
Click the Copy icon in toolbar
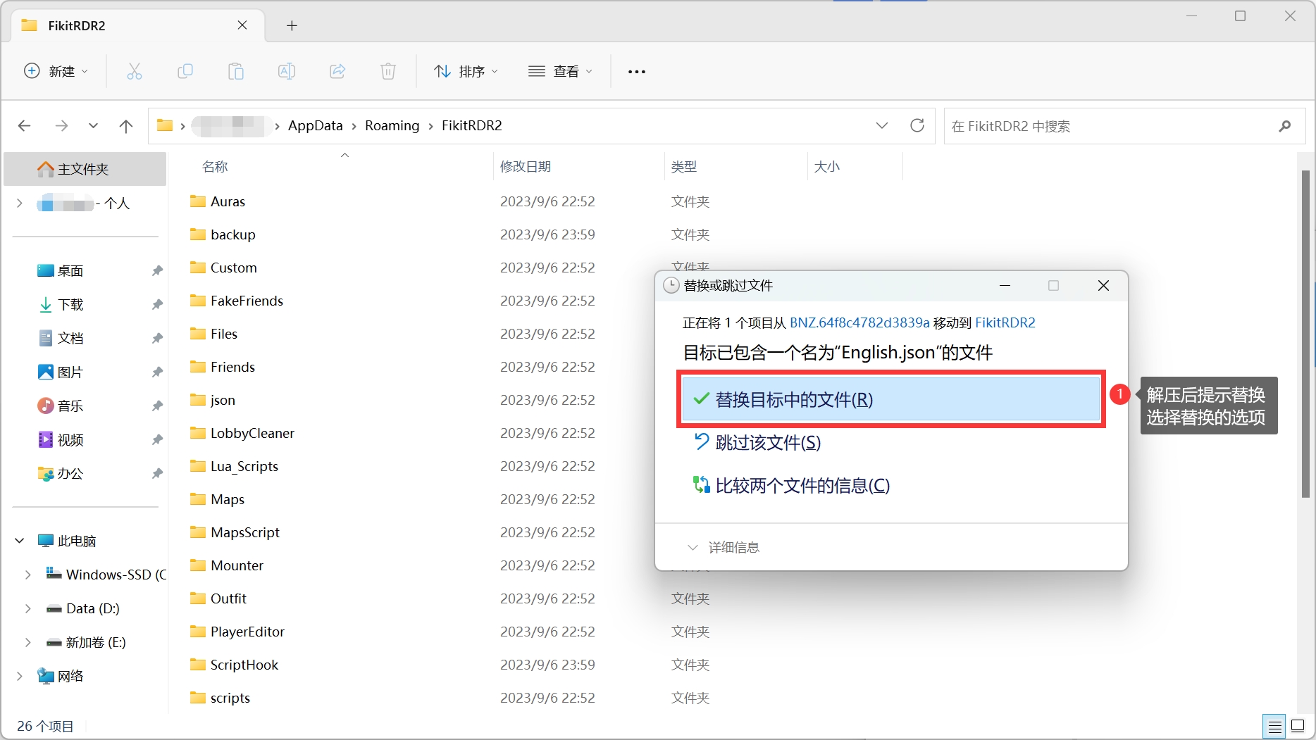coord(185,71)
